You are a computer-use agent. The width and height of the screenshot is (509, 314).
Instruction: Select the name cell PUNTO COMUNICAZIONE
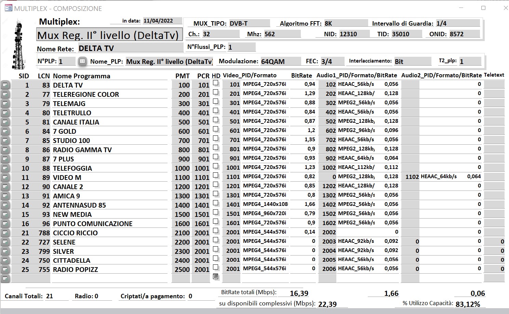(109, 224)
